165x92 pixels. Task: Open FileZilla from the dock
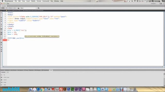tap(61, 89)
